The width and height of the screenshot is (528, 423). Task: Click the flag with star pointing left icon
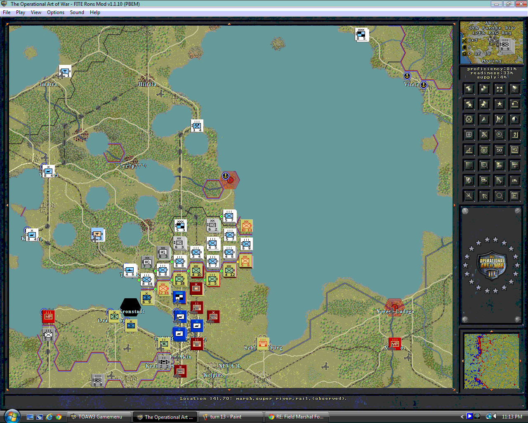click(469, 104)
